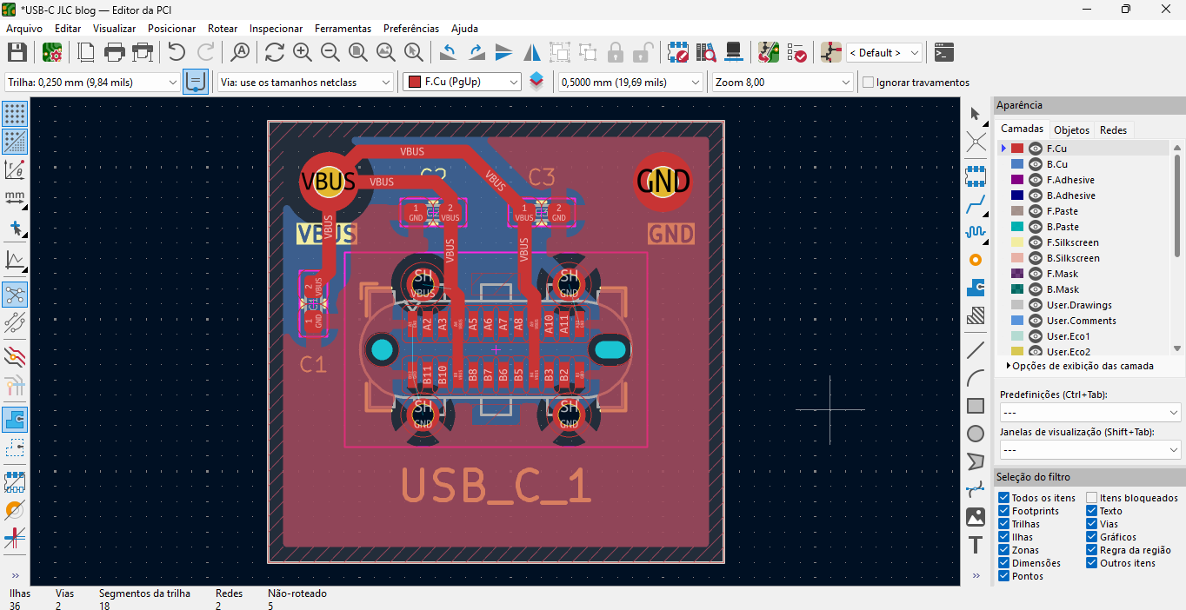Check Itens bloqueados filter
The image size is (1186, 610).
[1092, 498]
